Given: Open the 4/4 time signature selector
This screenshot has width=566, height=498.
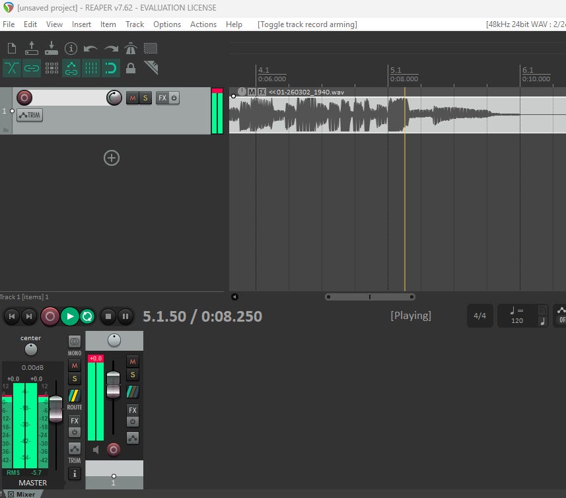Looking at the screenshot, I should pyautogui.click(x=479, y=316).
